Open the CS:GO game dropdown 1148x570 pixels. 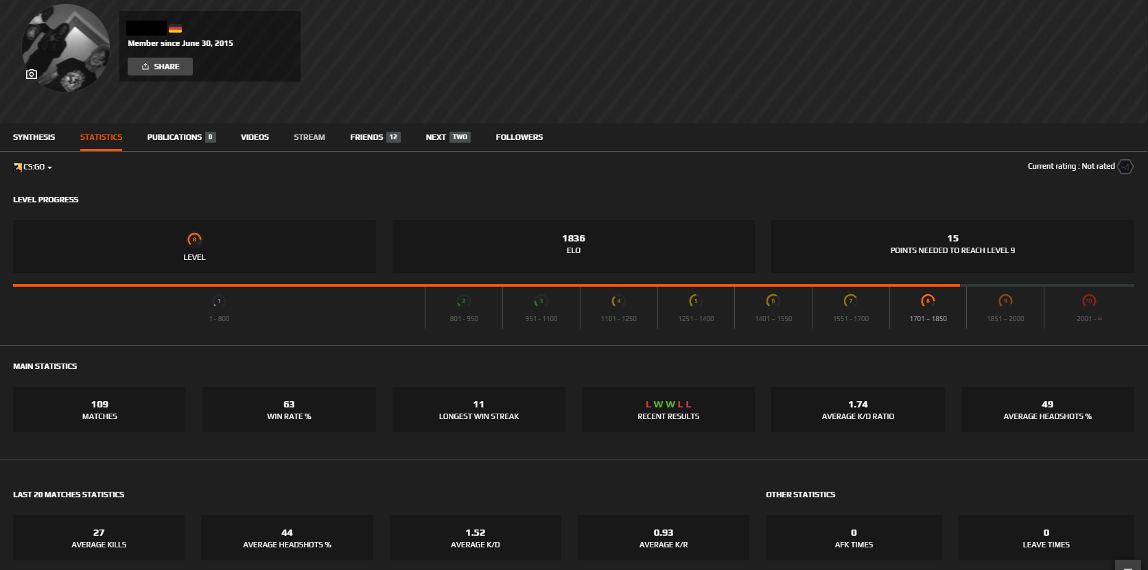tap(33, 167)
